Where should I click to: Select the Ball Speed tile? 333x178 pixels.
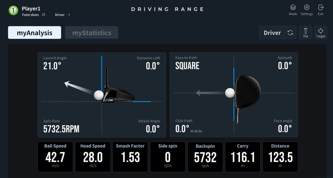tap(55, 157)
